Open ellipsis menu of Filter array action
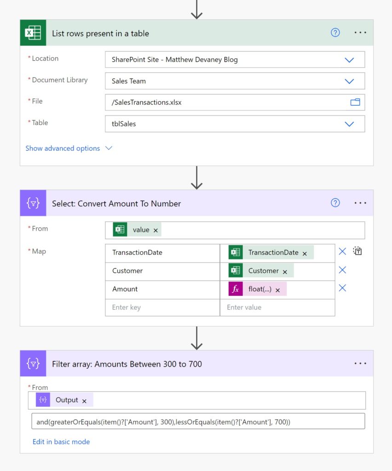Viewport: 392px width, 471px height. pyautogui.click(x=360, y=363)
